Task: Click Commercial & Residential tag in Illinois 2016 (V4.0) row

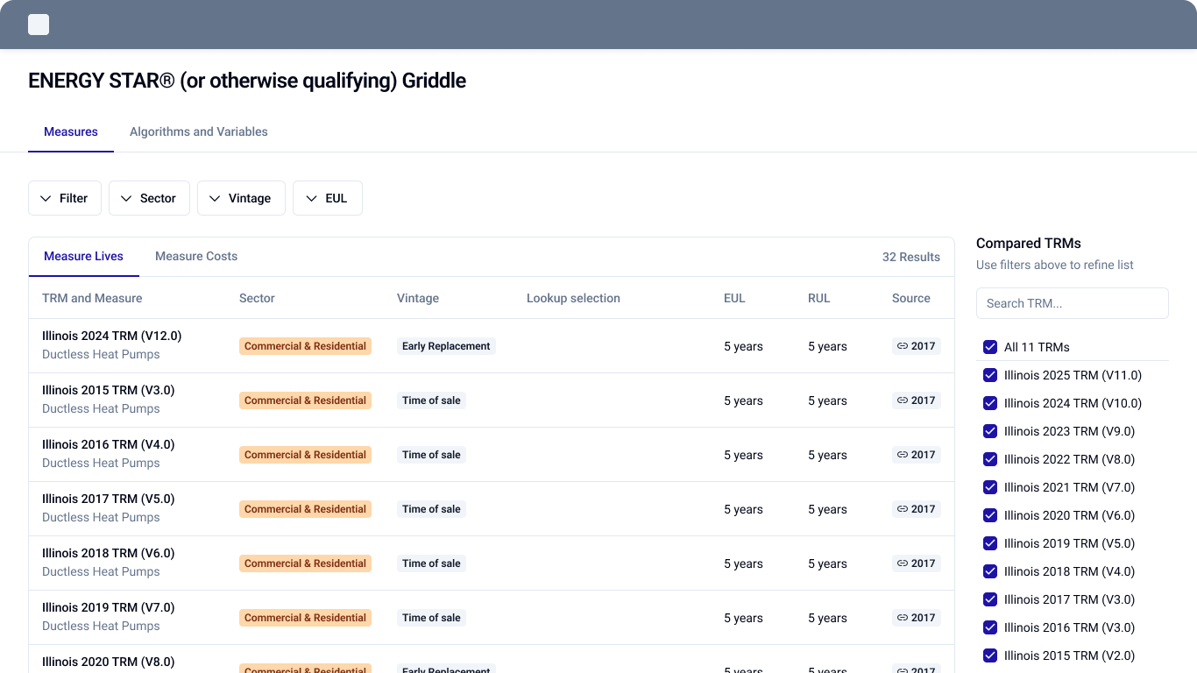Action: [305, 455]
